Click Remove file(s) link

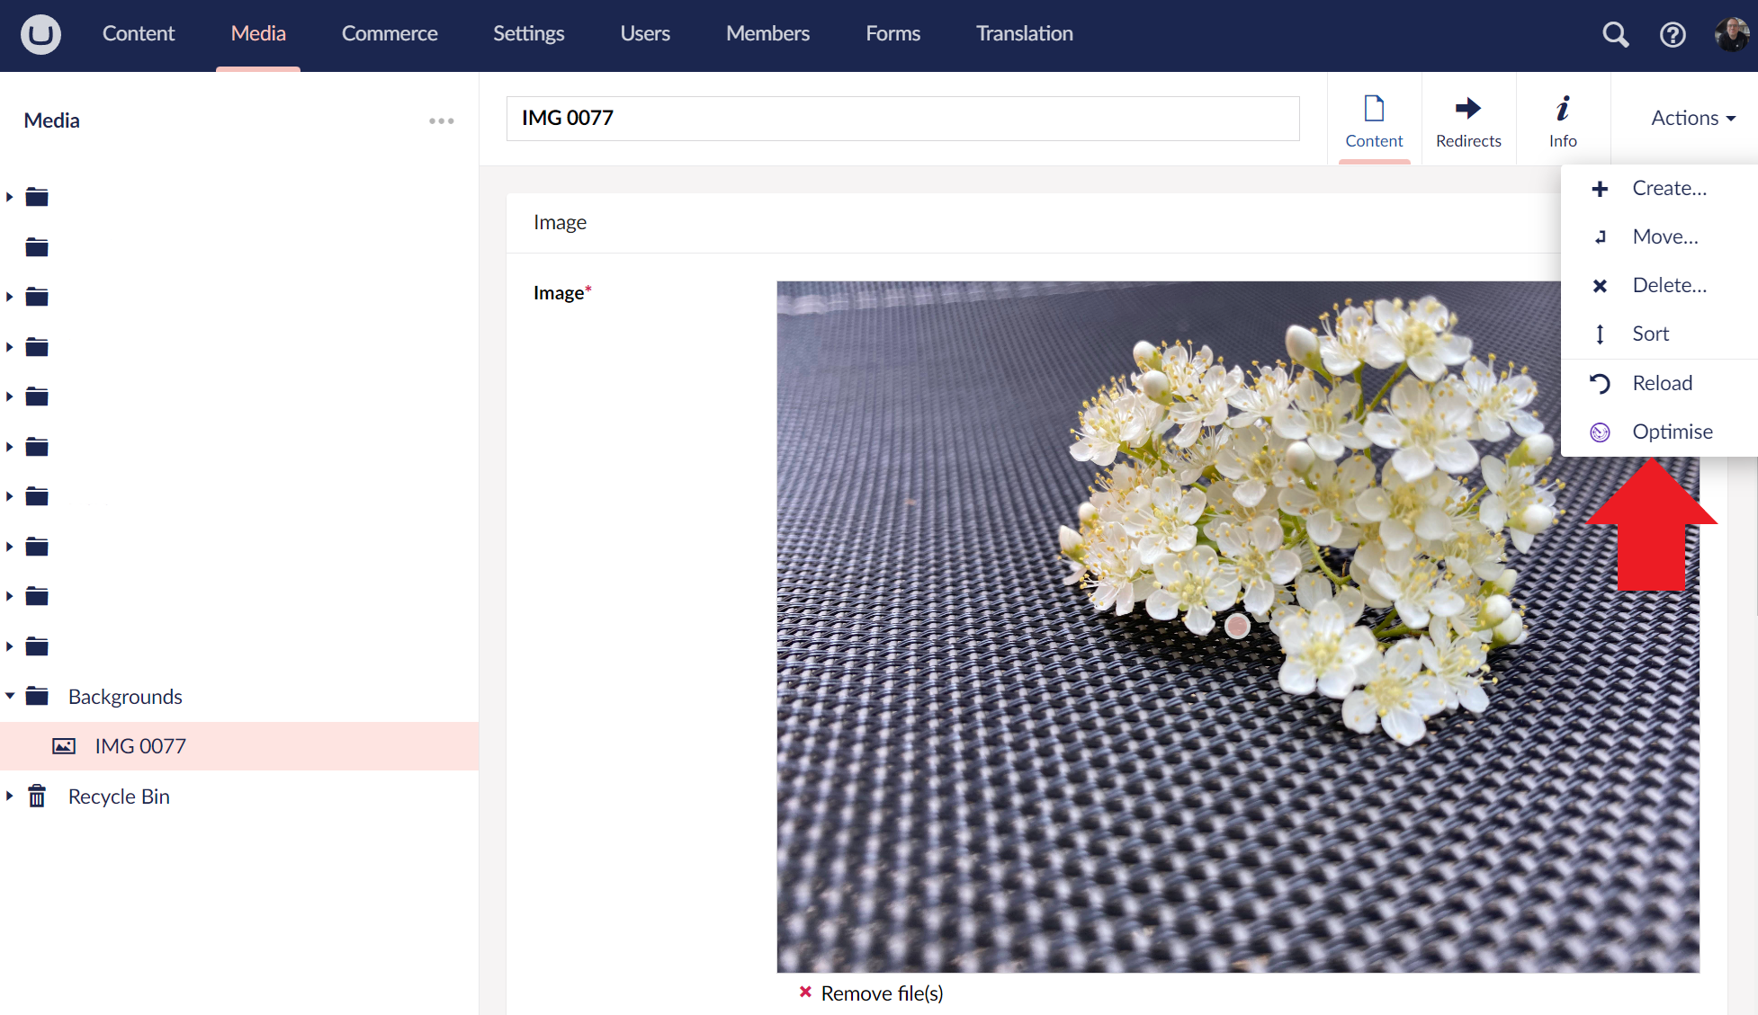[881, 993]
